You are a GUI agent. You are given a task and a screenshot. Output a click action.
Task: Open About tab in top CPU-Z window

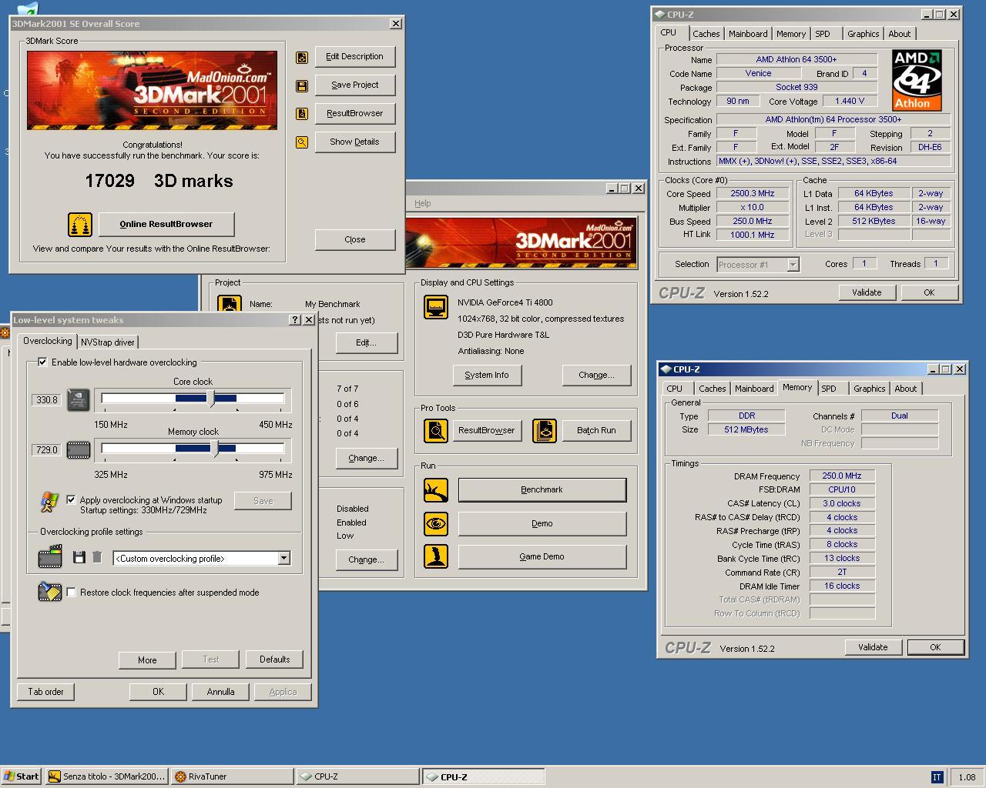900,34
